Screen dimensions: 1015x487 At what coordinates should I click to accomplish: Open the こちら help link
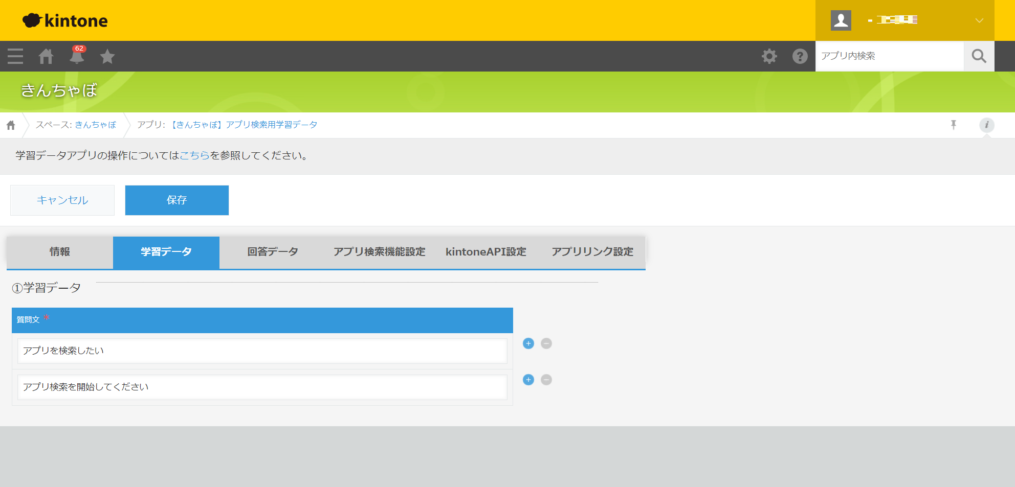coord(194,156)
